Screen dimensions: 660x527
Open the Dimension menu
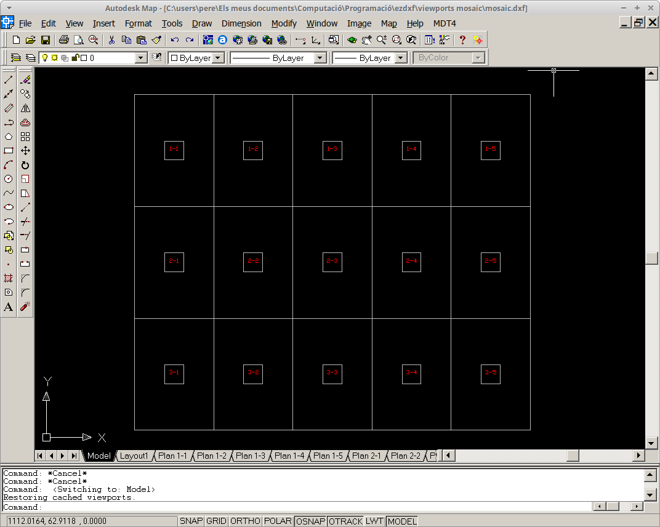pos(241,23)
